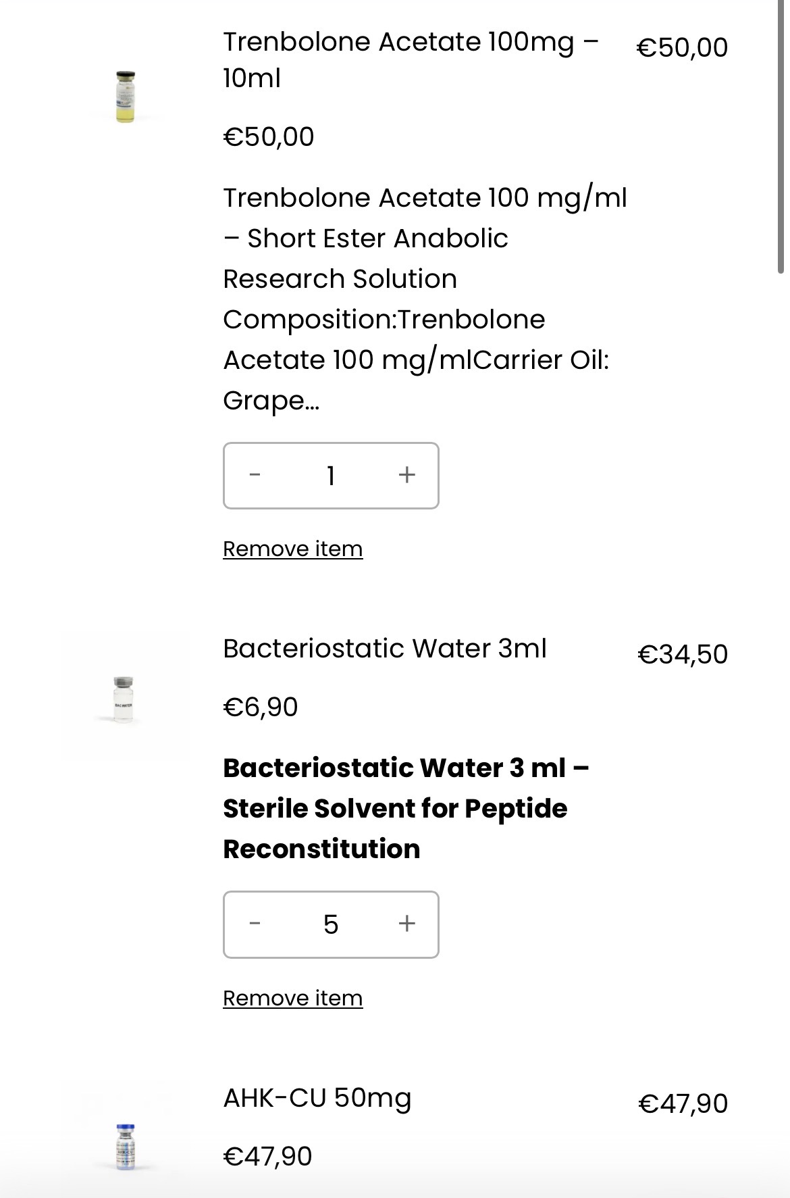Image resolution: width=790 pixels, height=1198 pixels.
Task: Click the Bacteriostatic Water vial thumbnail
Action: [124, 699]
